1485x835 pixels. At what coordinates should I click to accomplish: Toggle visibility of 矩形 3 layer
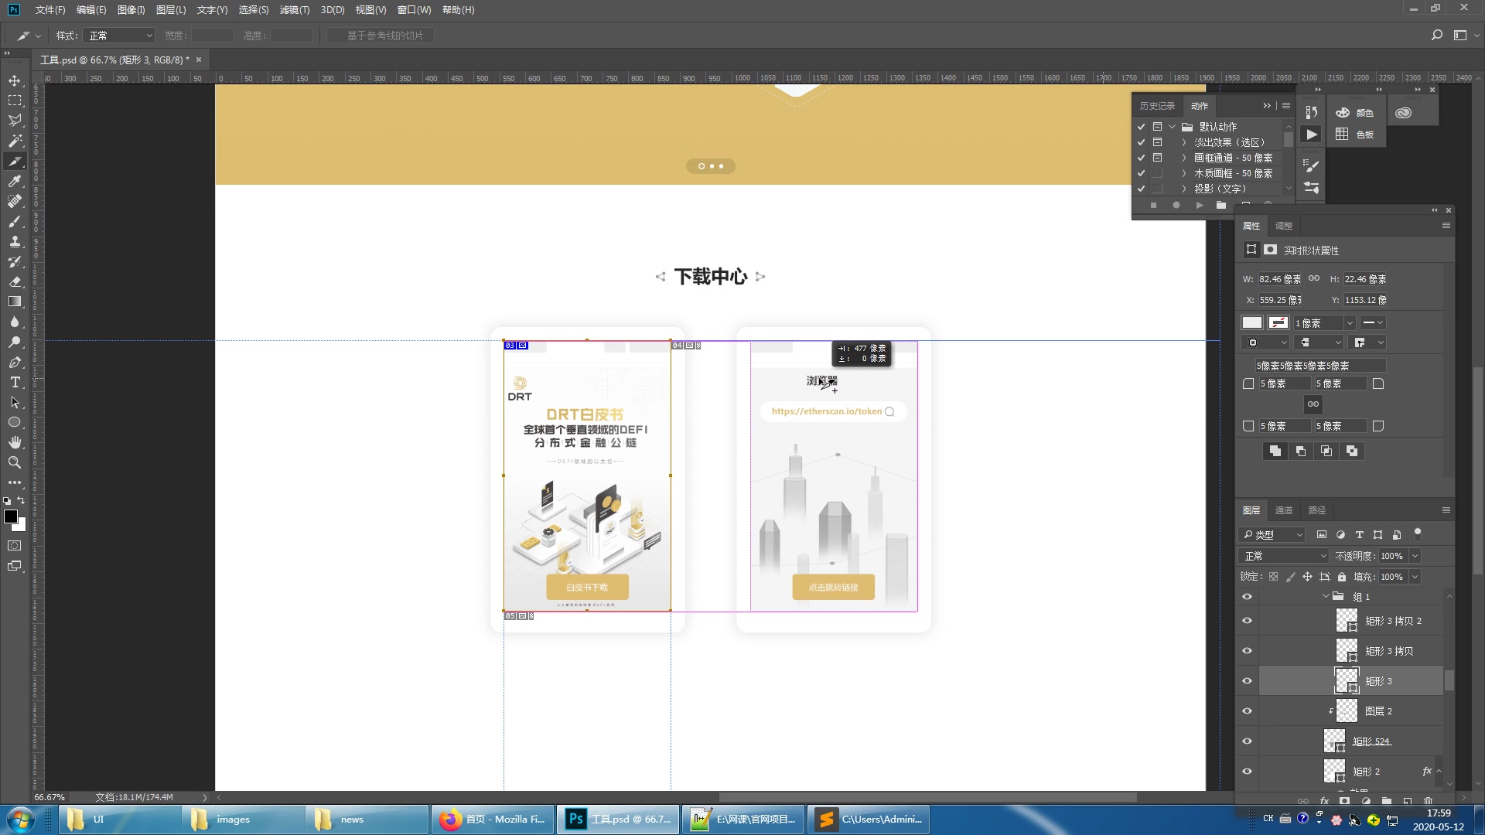tap(1247, 681)
